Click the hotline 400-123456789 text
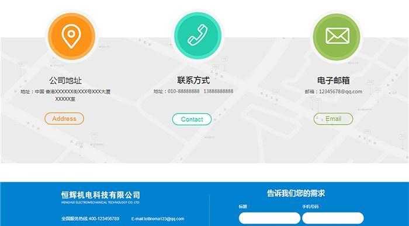This screenshot has width=409, height=226. click(90, 218)
